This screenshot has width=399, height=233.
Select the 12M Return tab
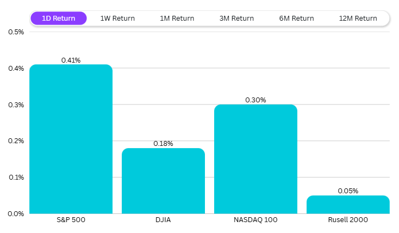coord(358,18)
